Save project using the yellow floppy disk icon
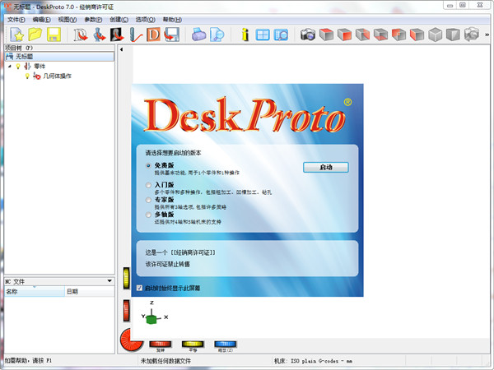 [54, 35]
